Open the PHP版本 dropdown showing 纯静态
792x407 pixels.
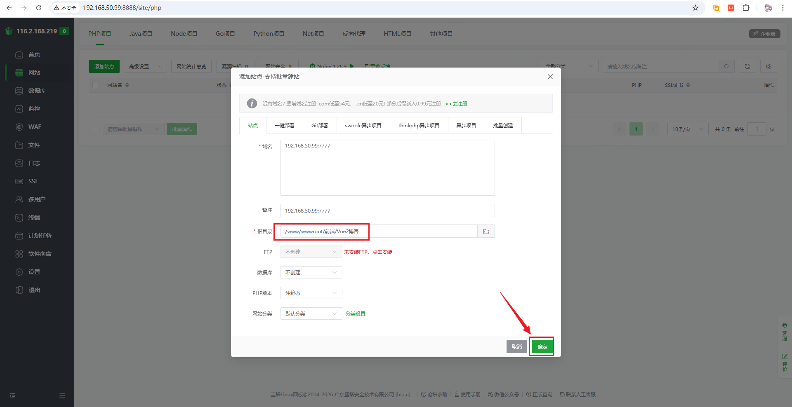pos(311,293)
